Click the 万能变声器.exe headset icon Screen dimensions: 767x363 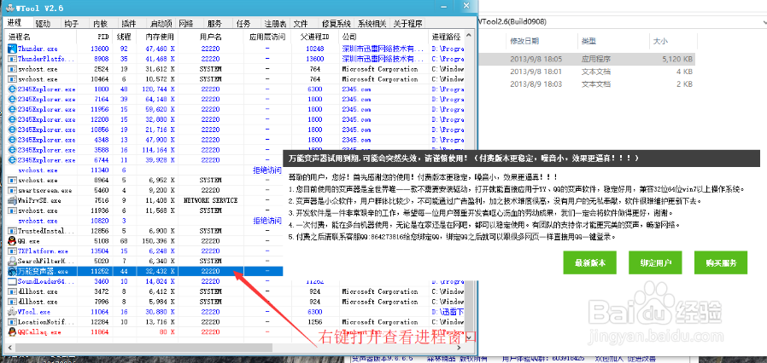pyautogui.click(x=12, y=271)
